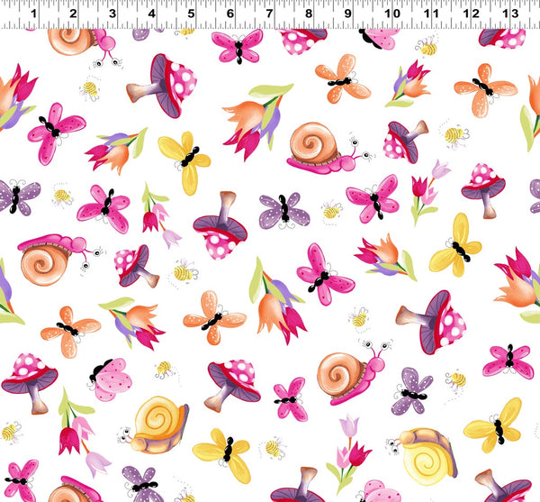Viewport: 540px width, 502px height.
Task: Click the orange butterfly under ruler mark 12
Action: [484, 87]
